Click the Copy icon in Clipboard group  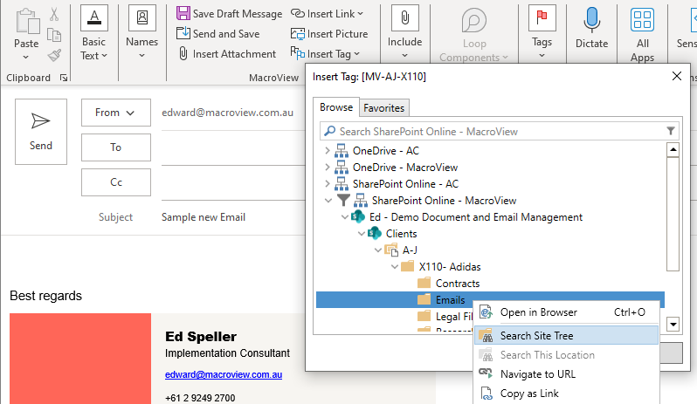54,35
